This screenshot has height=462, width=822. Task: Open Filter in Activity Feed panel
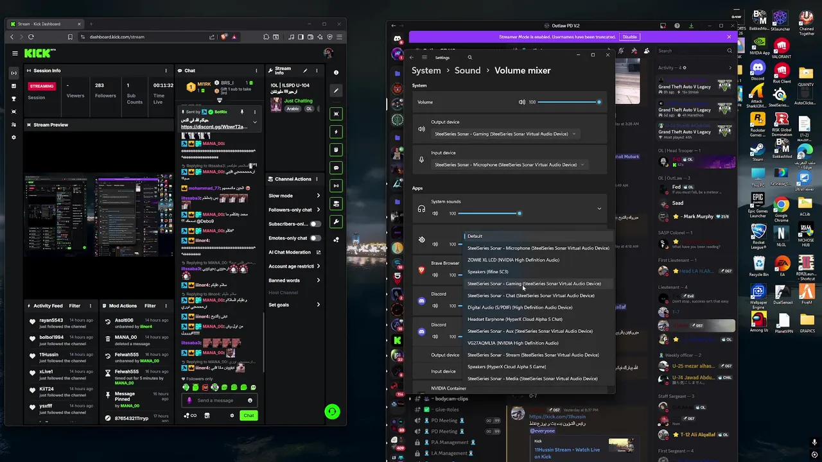pos(74,306)
